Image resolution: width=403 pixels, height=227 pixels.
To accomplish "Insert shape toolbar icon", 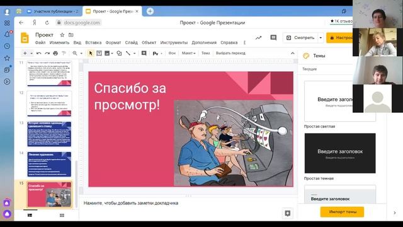I will [x=119, y=53].
